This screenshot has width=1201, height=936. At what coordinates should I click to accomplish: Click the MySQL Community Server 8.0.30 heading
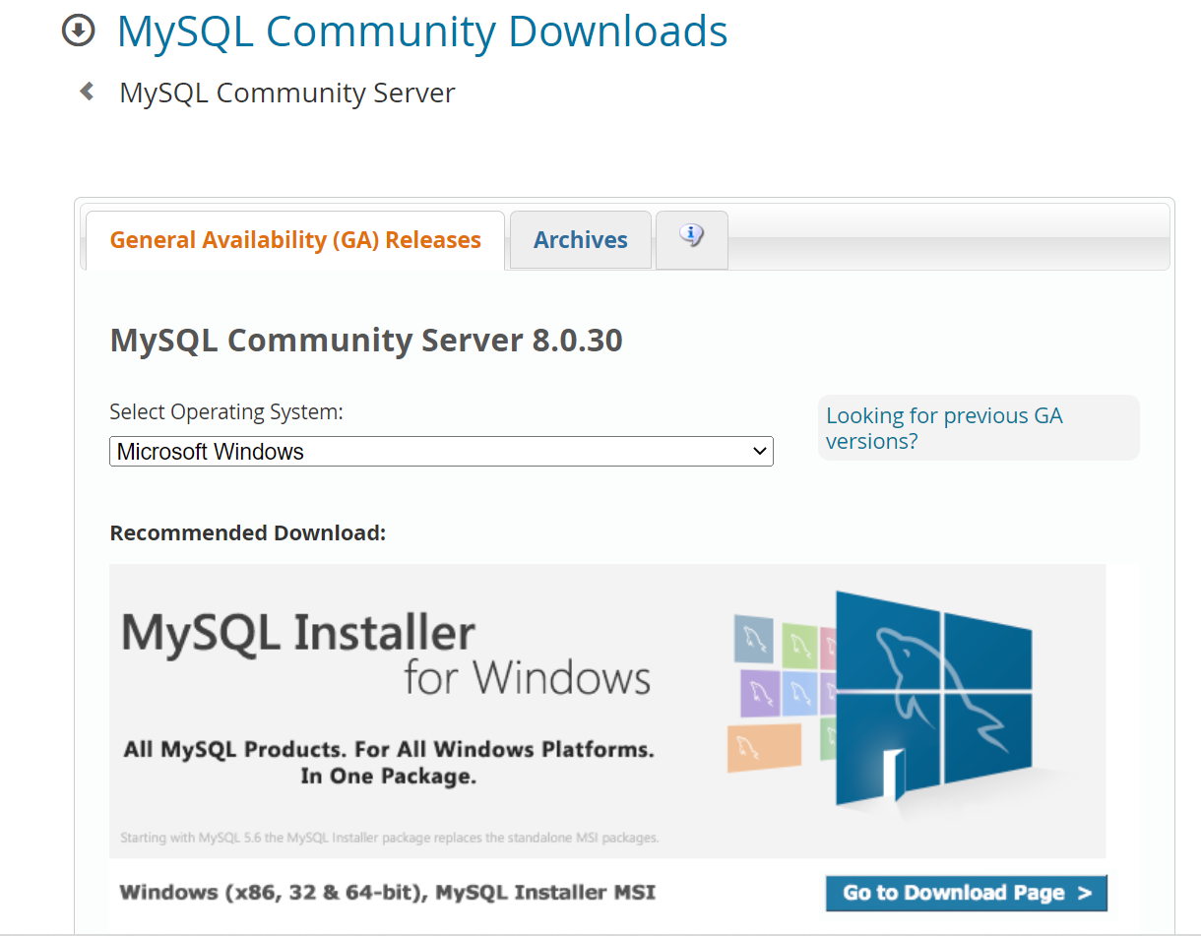coord(366,341)
